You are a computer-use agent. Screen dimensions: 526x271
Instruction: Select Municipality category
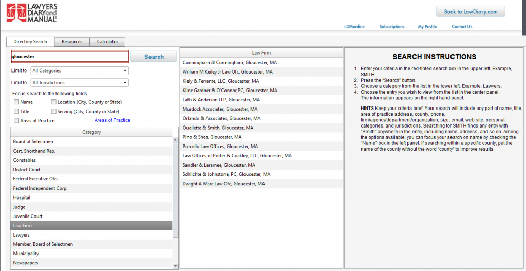point(91,254)
